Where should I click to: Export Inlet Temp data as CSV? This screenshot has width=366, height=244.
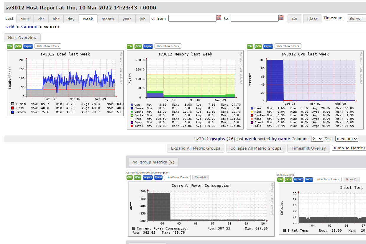(x=280, y=179)
